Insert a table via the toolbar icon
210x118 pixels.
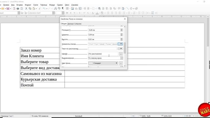pyautogui.click(x=67, y=9)
